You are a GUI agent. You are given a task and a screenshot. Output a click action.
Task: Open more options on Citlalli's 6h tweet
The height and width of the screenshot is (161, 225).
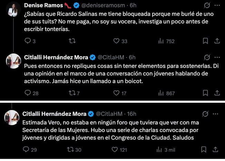tap(217, 57)
